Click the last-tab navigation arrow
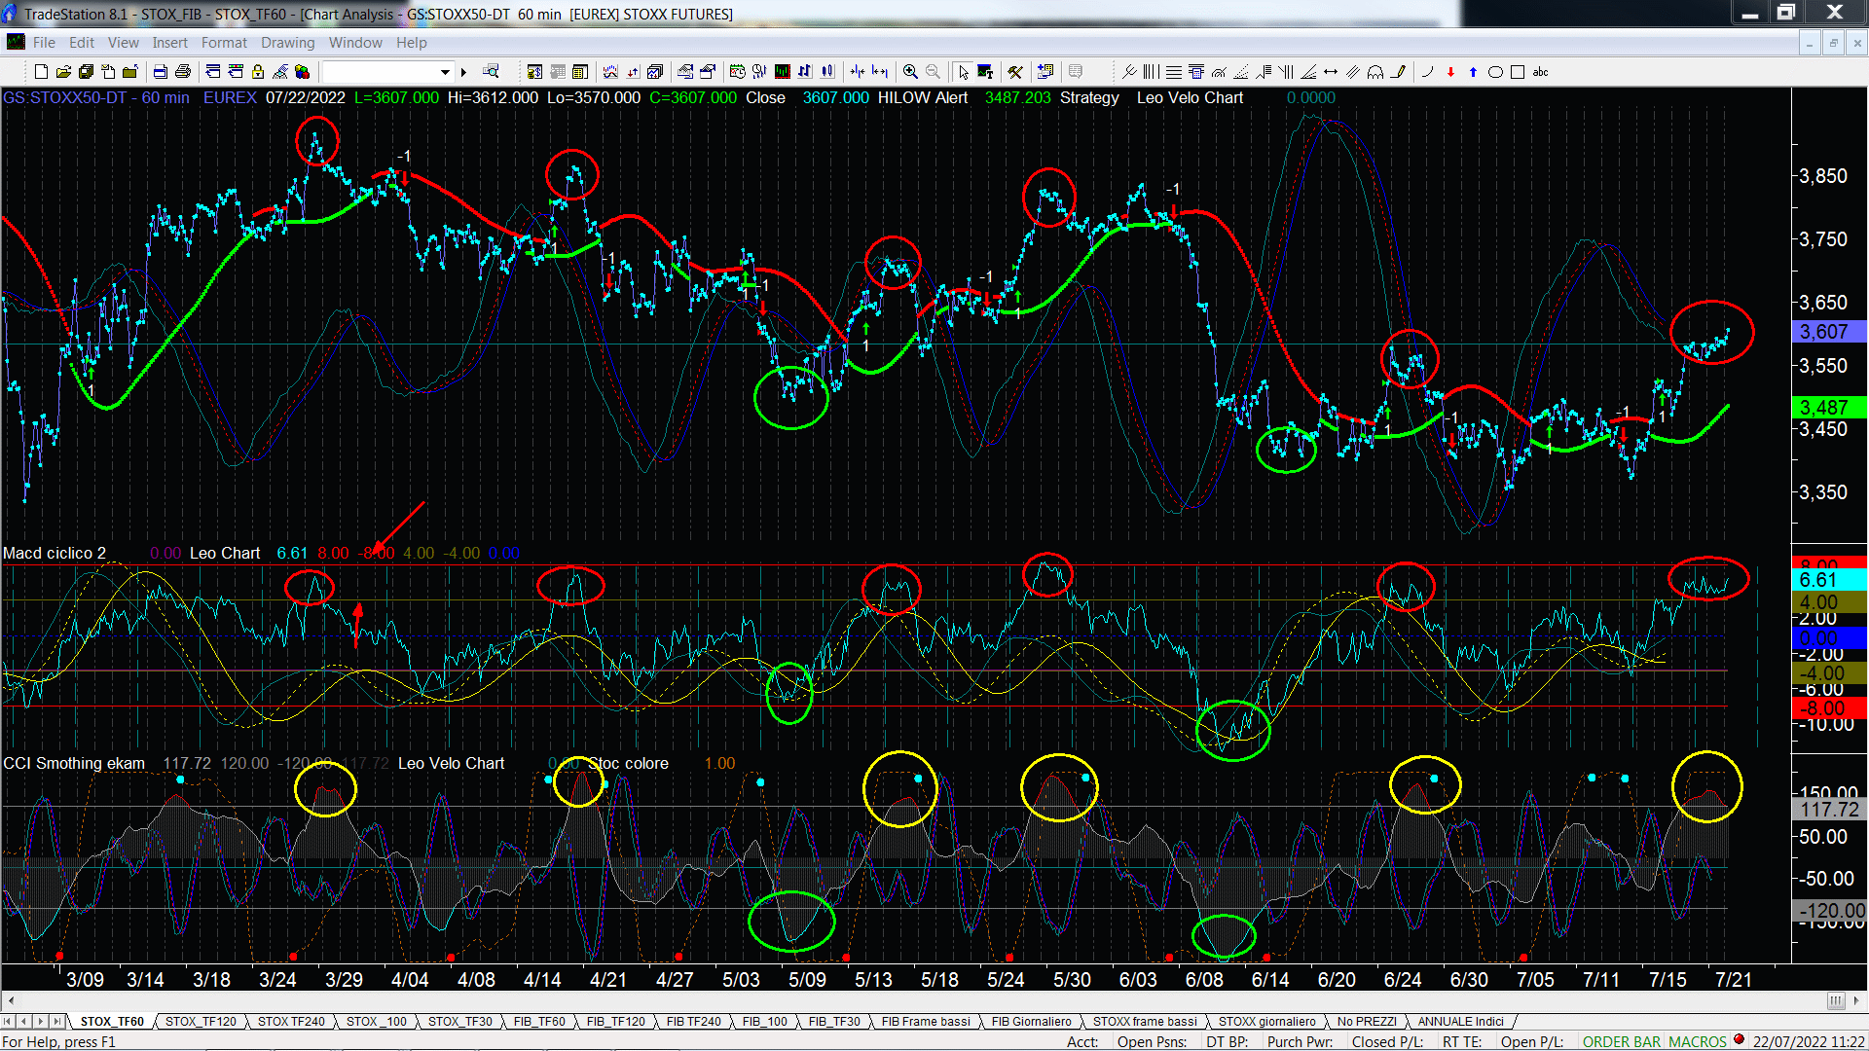1869x1051 pixels. (56, 1022)
